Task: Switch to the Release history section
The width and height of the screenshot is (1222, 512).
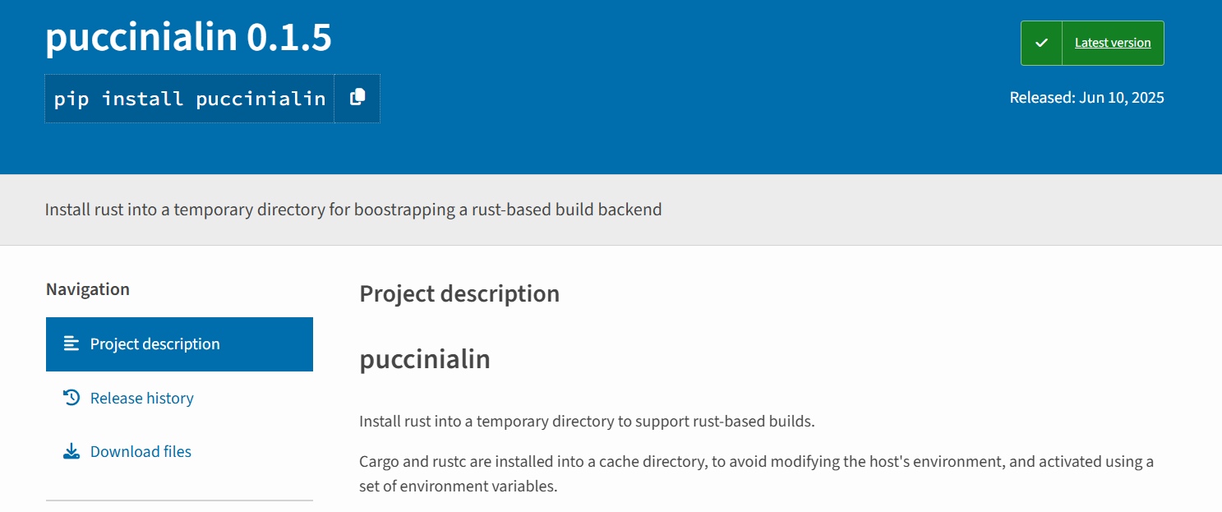Action: tap(141, 397)
